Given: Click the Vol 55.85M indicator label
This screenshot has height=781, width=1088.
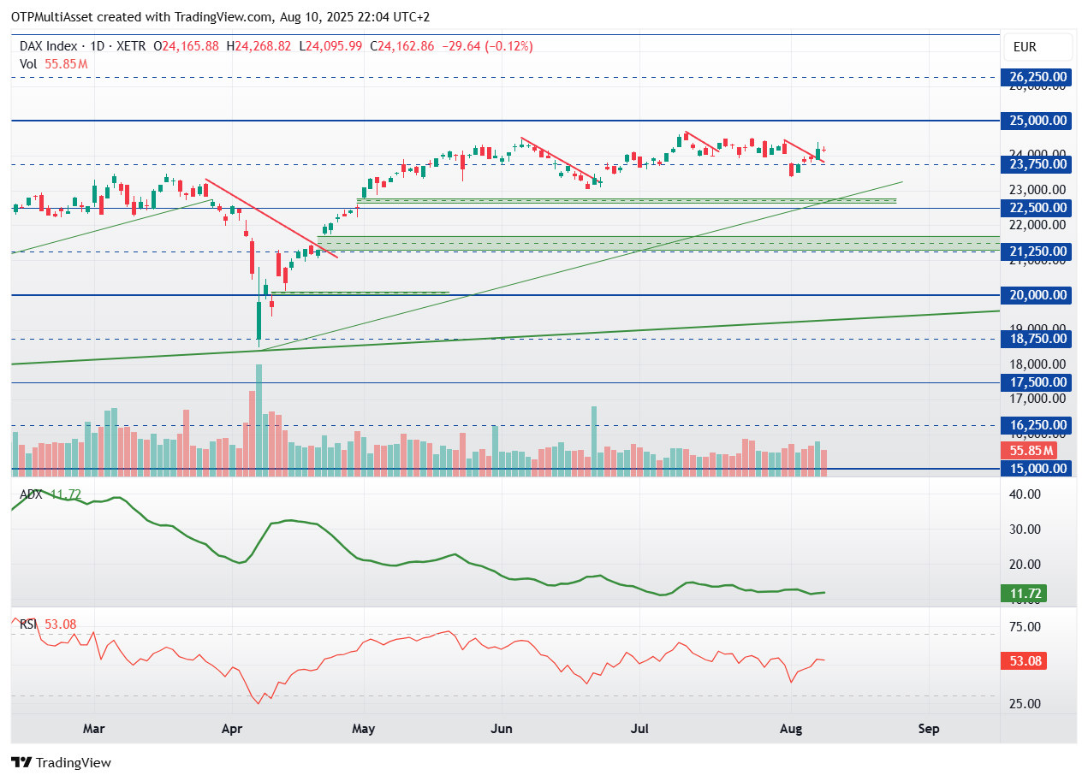Looking at the screenshot, I should (x=54, y=64).
